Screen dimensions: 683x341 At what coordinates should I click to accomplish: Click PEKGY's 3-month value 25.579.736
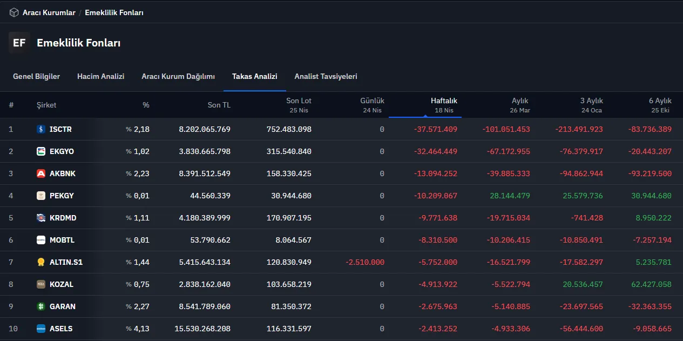[x=583, y=196]
